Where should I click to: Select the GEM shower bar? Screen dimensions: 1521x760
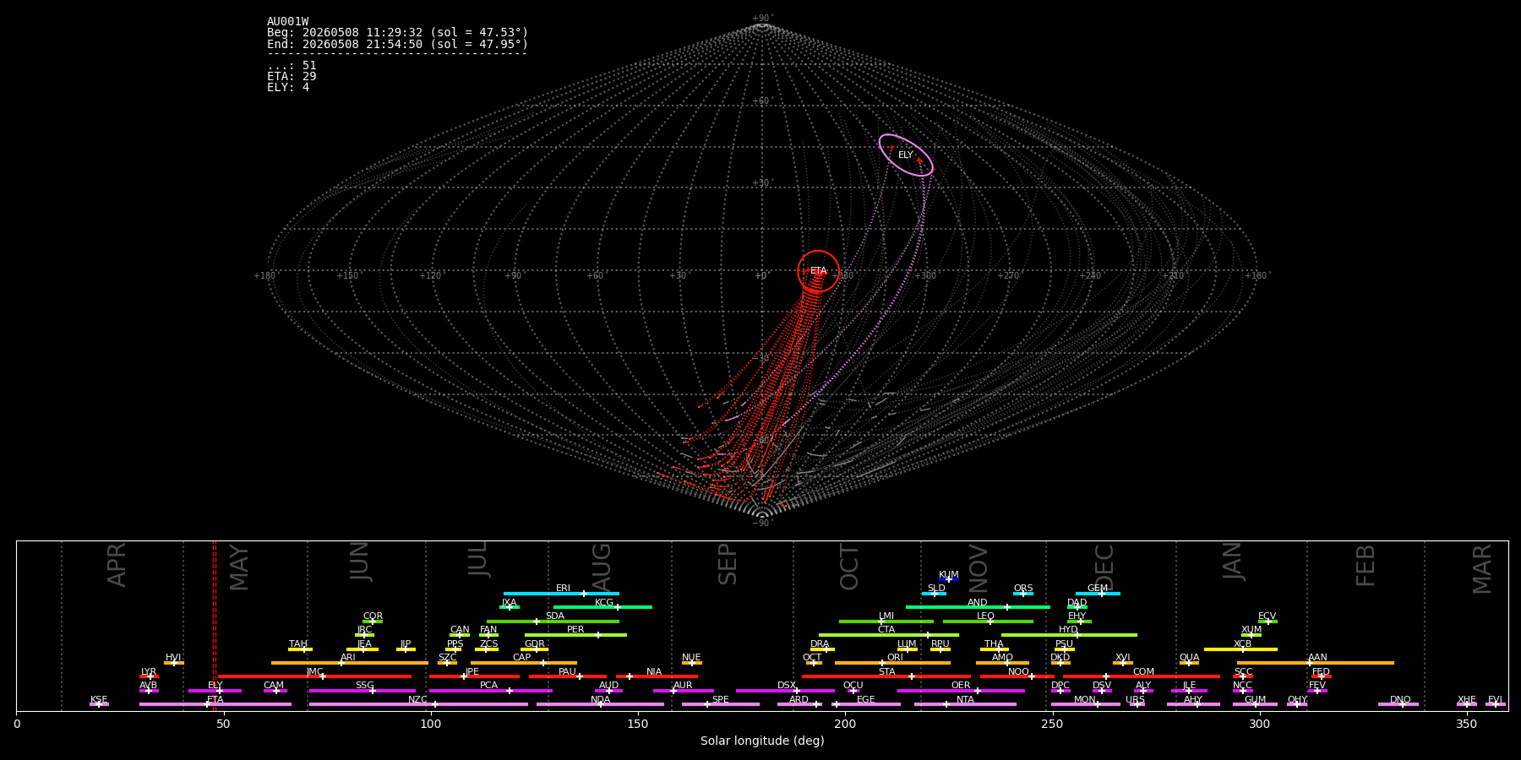[x=1098, y=594]
